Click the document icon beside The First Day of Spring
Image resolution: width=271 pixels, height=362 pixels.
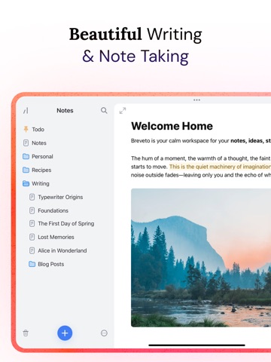click(32, 223)
